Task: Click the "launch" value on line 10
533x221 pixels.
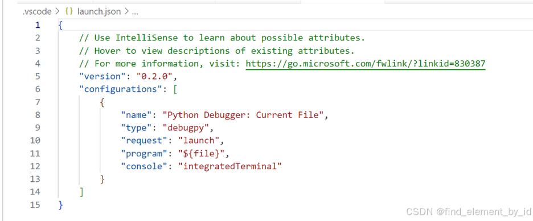Action: click(199, 141)
